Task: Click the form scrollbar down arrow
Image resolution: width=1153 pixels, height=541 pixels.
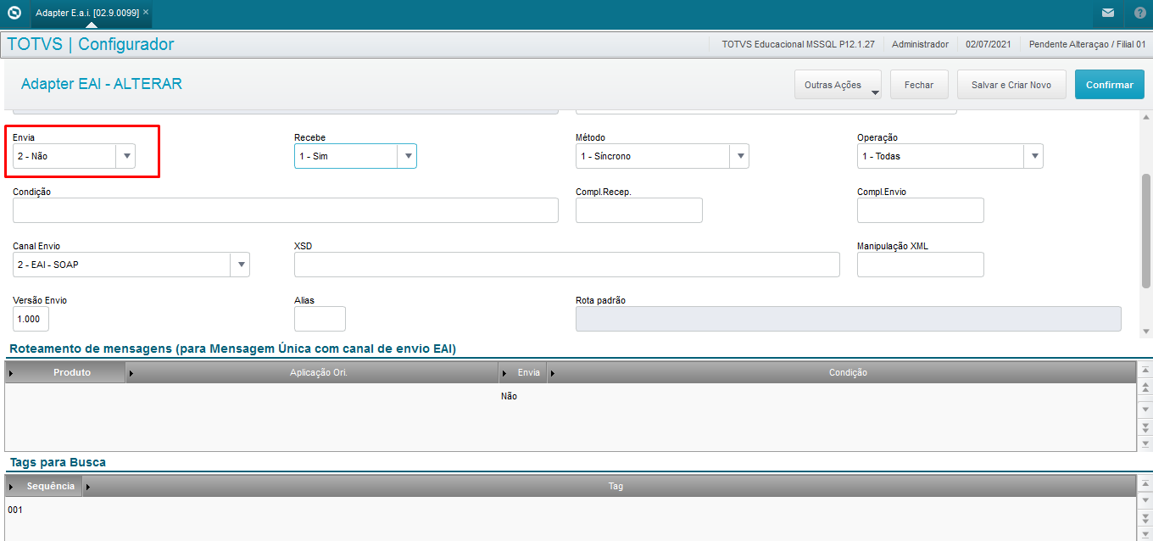Action: pos(1146,332)
